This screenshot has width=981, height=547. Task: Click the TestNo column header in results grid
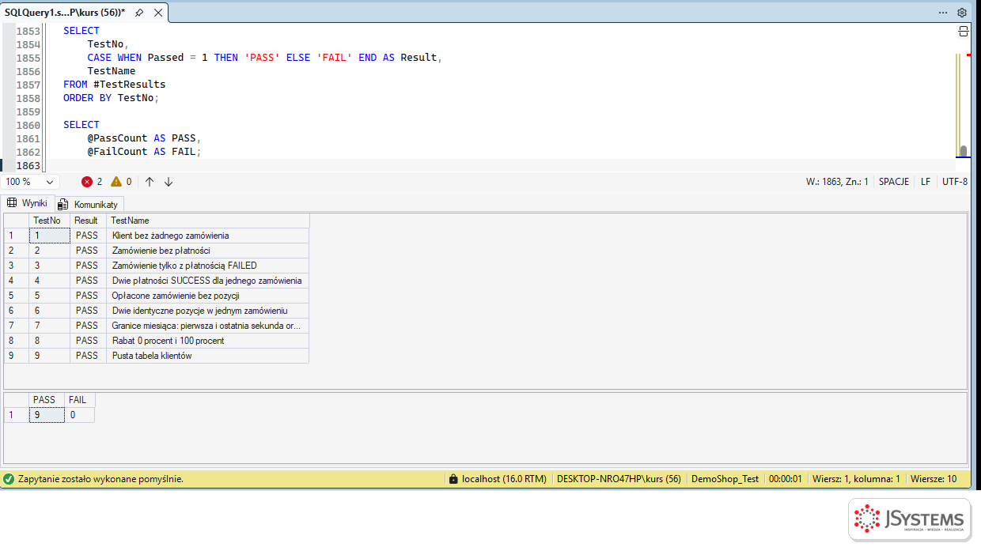pos(49,221)
